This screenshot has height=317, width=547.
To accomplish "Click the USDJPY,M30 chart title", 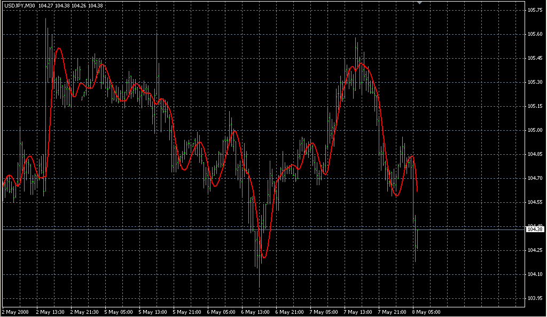I will point(19,5).
